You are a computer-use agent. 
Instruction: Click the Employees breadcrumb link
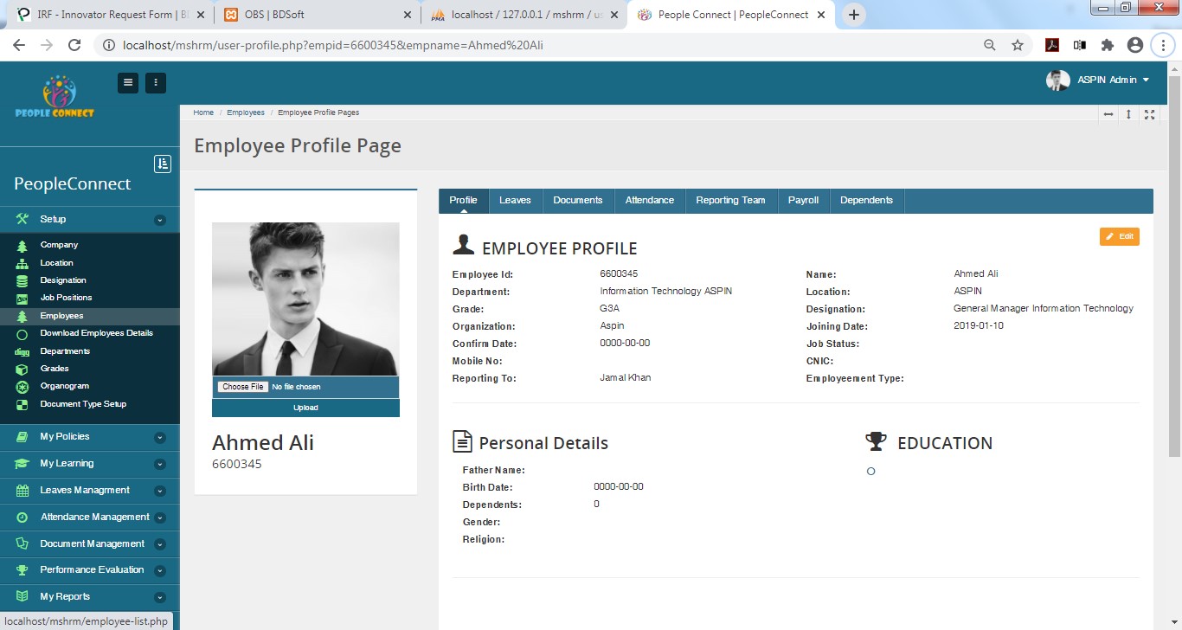[x=246, y=112]
